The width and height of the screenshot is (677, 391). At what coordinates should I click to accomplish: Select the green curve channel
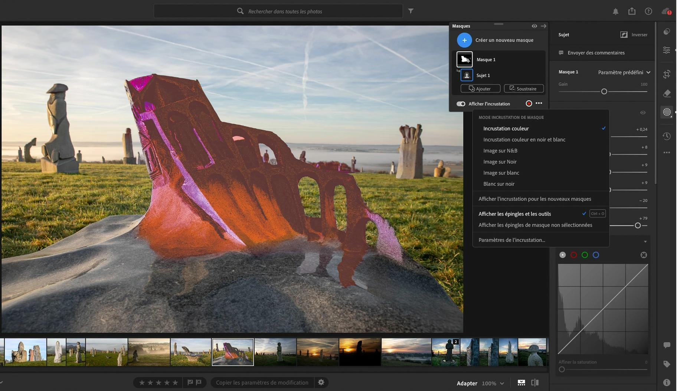pyautogui.click(x=585, y=255)
